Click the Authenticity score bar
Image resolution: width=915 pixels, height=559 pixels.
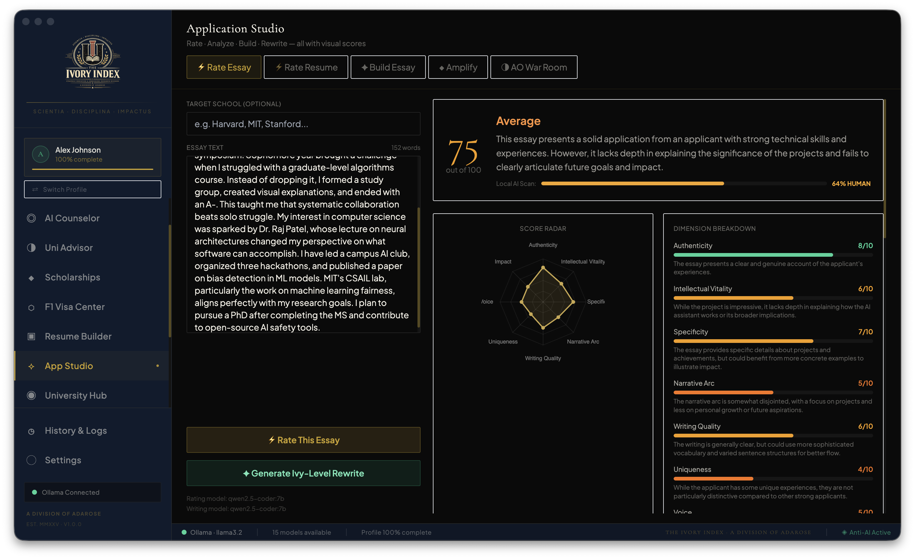(773, 255)
